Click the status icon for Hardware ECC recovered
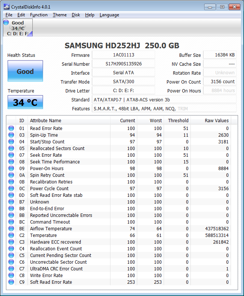 (x=11, y=242)
